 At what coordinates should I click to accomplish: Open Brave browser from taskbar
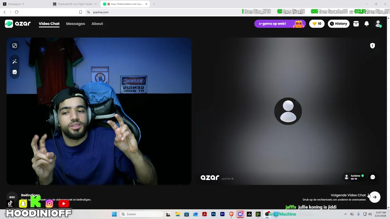231,214
